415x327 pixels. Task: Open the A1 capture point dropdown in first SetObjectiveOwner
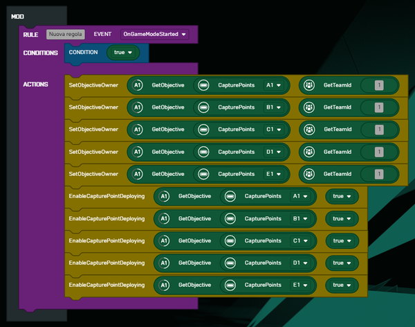click(x=274, y=85)
